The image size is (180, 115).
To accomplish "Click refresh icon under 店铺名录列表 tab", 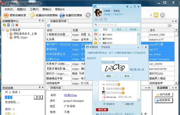I will coord(49,25).
